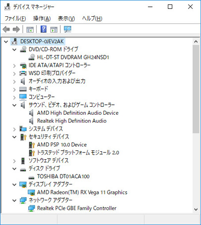Image resolution: width=201 pixels, height=225 pixels.
Task: Click the ディスク ドライブ category icon
Action: point(23,169)
